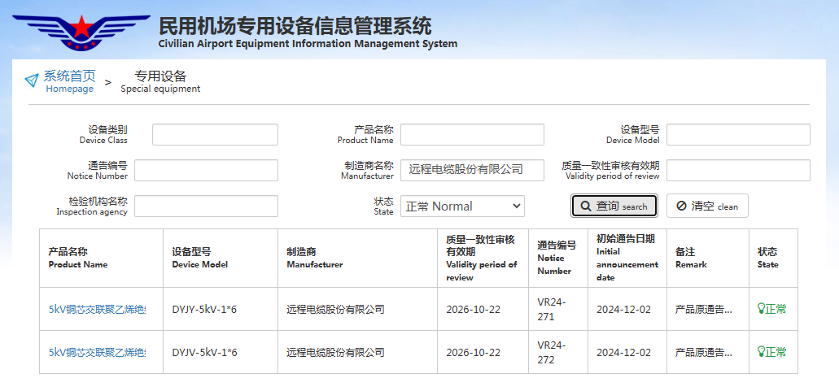The width and height of the screenshot is (839, 378).
Task: Click the Product Name column header
Action: tap(101, 259)
